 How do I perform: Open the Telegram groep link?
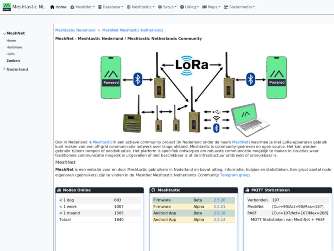(x=235, y=175)
